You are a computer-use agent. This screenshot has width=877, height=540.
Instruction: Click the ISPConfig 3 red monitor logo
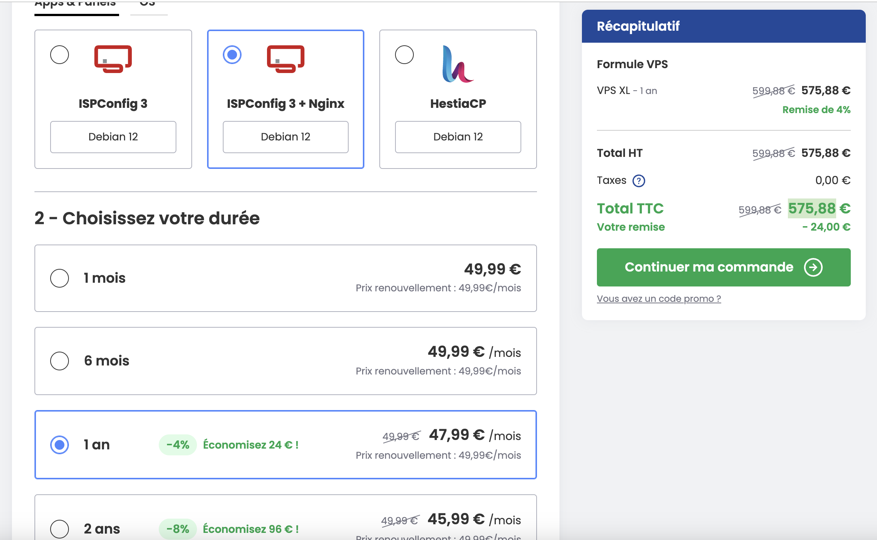(x=113, y=59)
